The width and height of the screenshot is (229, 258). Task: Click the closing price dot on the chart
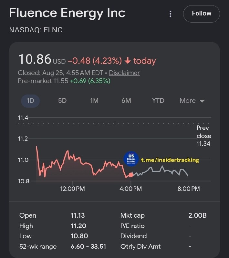click(x=131, y=175)
